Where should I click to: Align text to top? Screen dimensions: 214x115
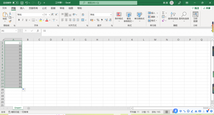point(63,14)
